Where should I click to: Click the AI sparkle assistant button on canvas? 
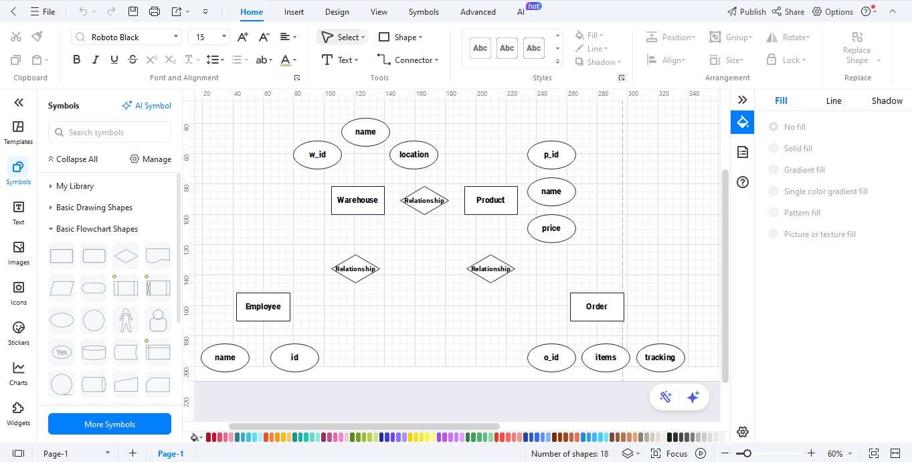tap(693, 397)
